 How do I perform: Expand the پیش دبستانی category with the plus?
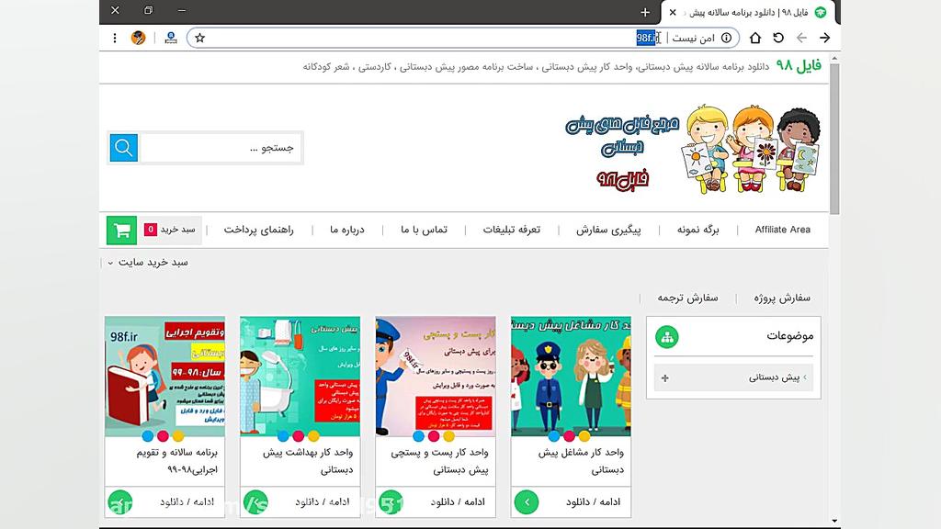[x=664, y=377]
